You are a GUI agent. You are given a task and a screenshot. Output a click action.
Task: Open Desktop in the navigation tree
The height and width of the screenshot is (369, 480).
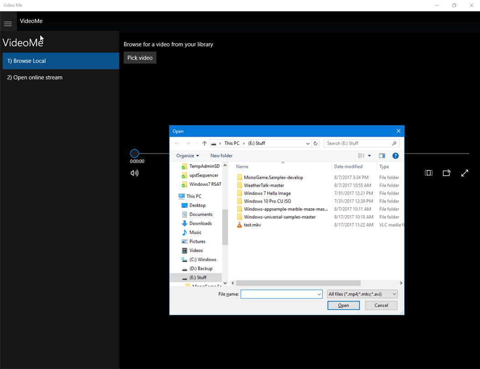tap(194, 205)
